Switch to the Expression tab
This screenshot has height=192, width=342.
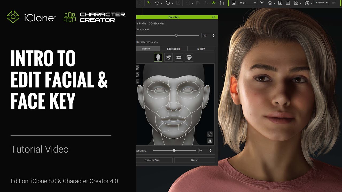(173, 49)
